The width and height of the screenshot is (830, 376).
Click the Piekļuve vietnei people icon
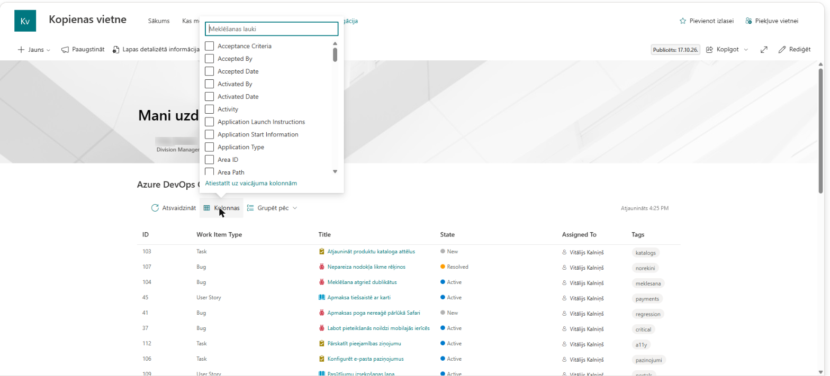(x=748, y=21)
